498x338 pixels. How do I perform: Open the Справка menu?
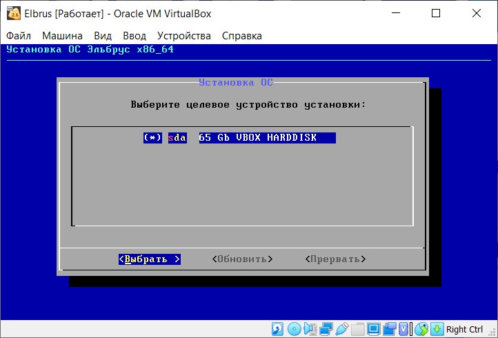241,36
